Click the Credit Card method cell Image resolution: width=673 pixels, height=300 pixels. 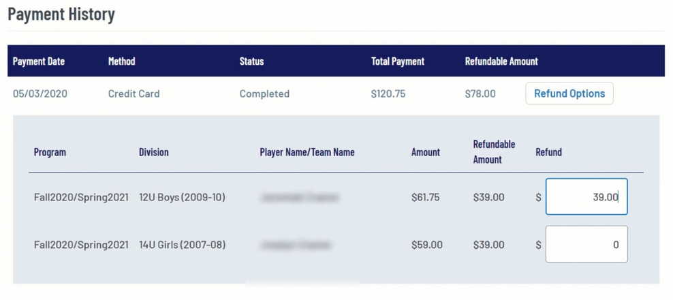(134, 93)
